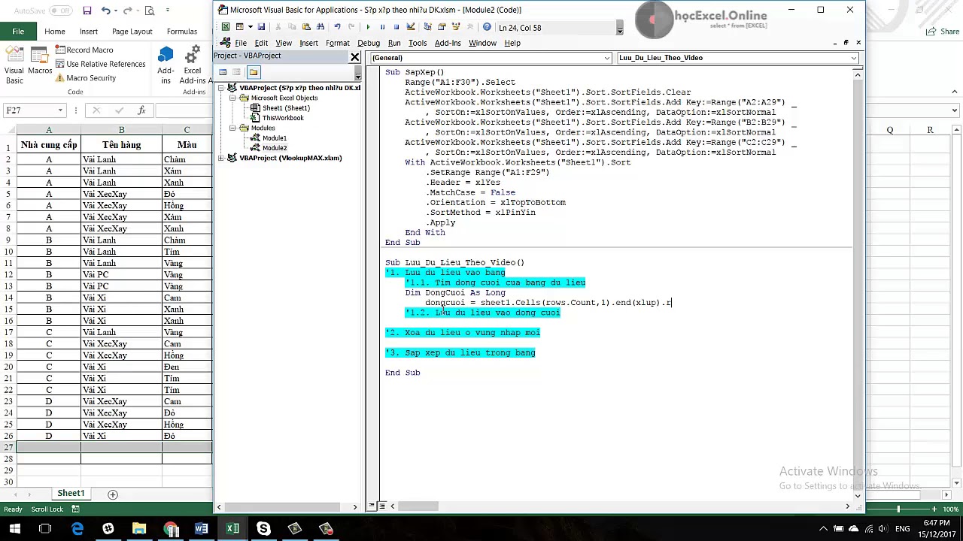The height and width of the screenshot is (541, 963).
Task: Toggle Folders icon in Project pane
Action: click(254, 72)
